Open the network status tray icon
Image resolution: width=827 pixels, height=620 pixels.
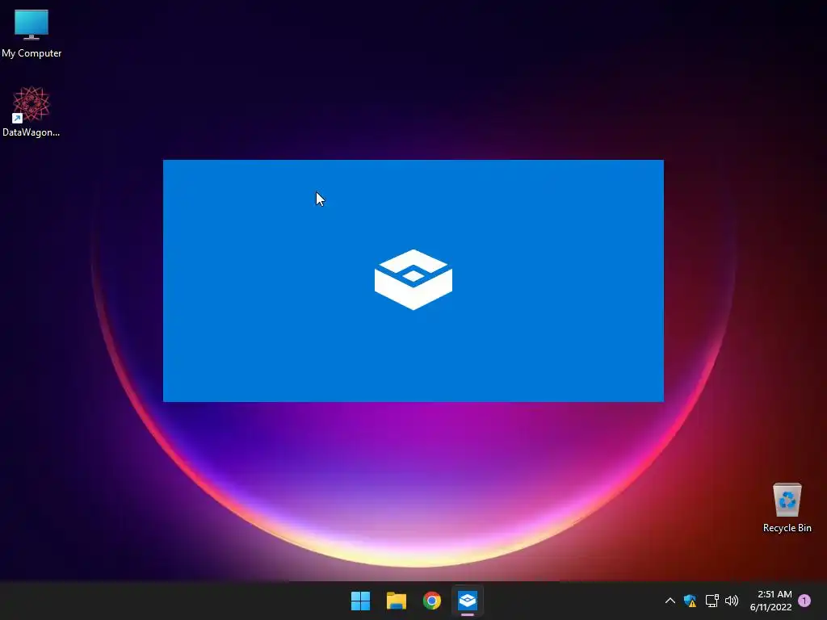[712, 601]
